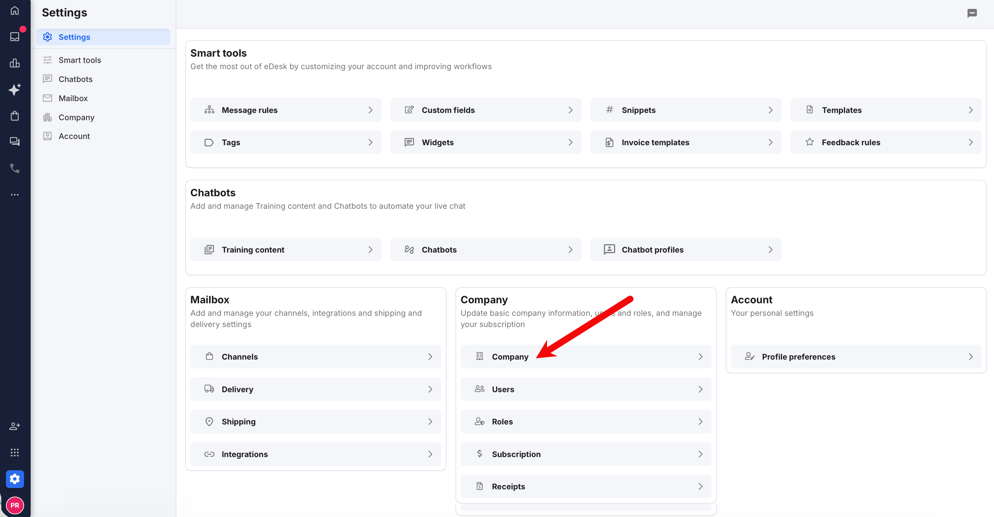Expand the Tags chevron
Image resolution: width=994 pixels, height=517 pixels.
point(370,142)
